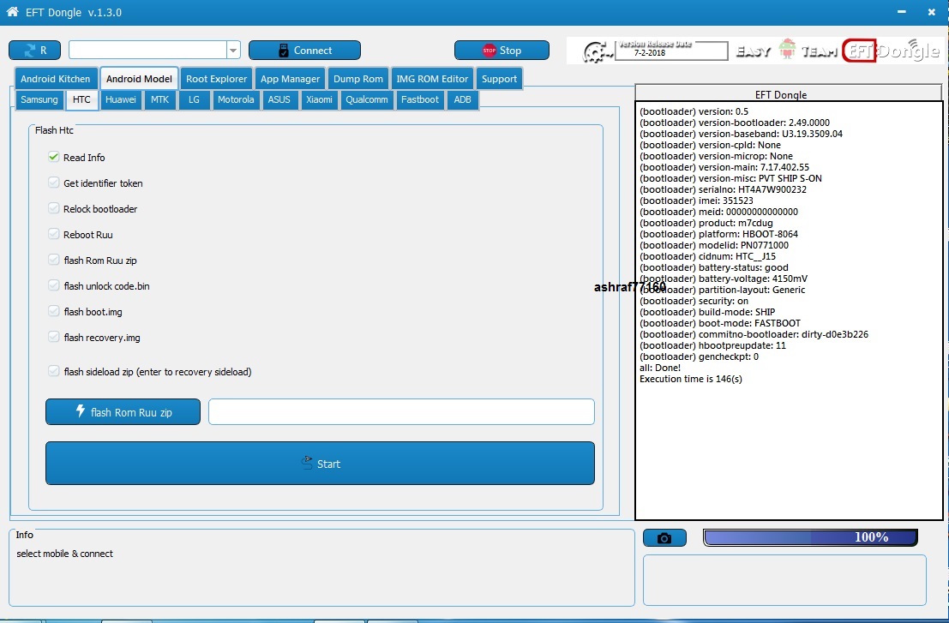
Task: Click the R refresh button
Action: 34,51
